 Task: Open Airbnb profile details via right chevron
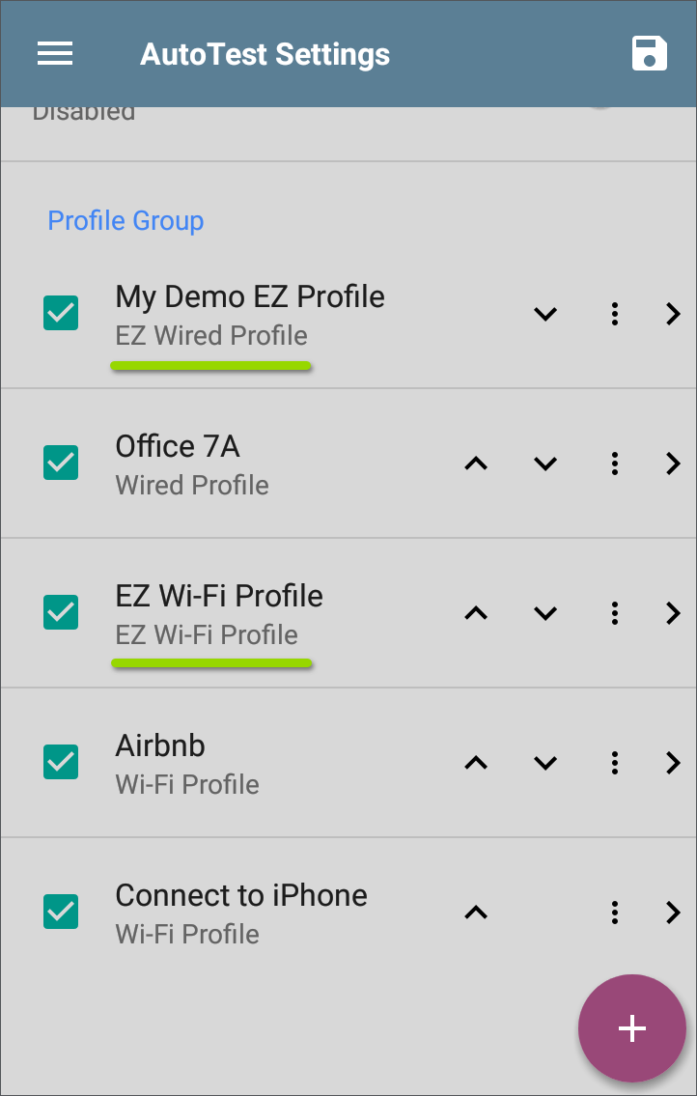(x=674, y=763)
